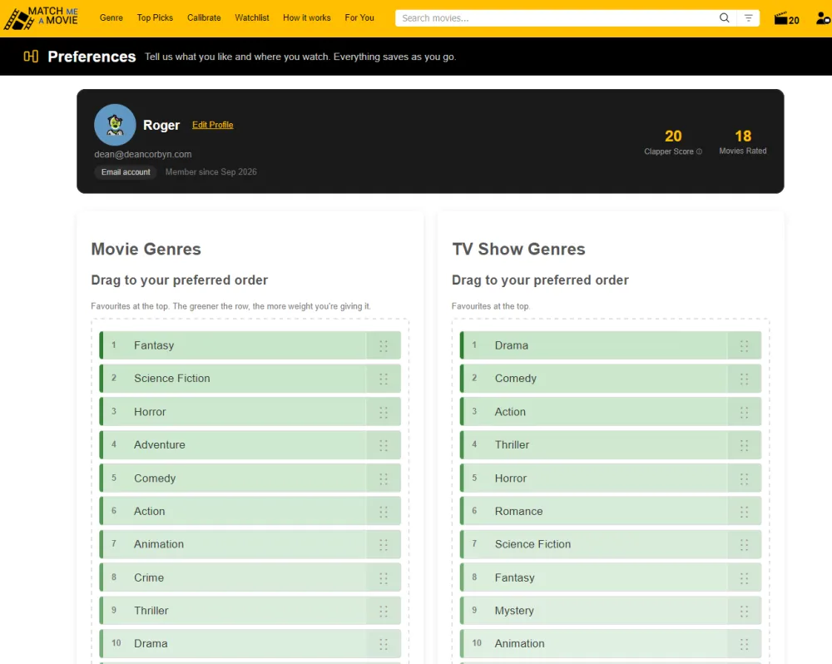
Task: Open How it works page
Action: click(x=307, y=18)
